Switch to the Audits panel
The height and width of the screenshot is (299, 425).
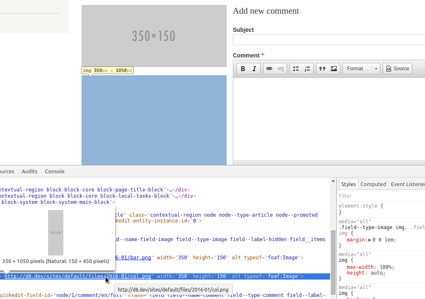29,171
